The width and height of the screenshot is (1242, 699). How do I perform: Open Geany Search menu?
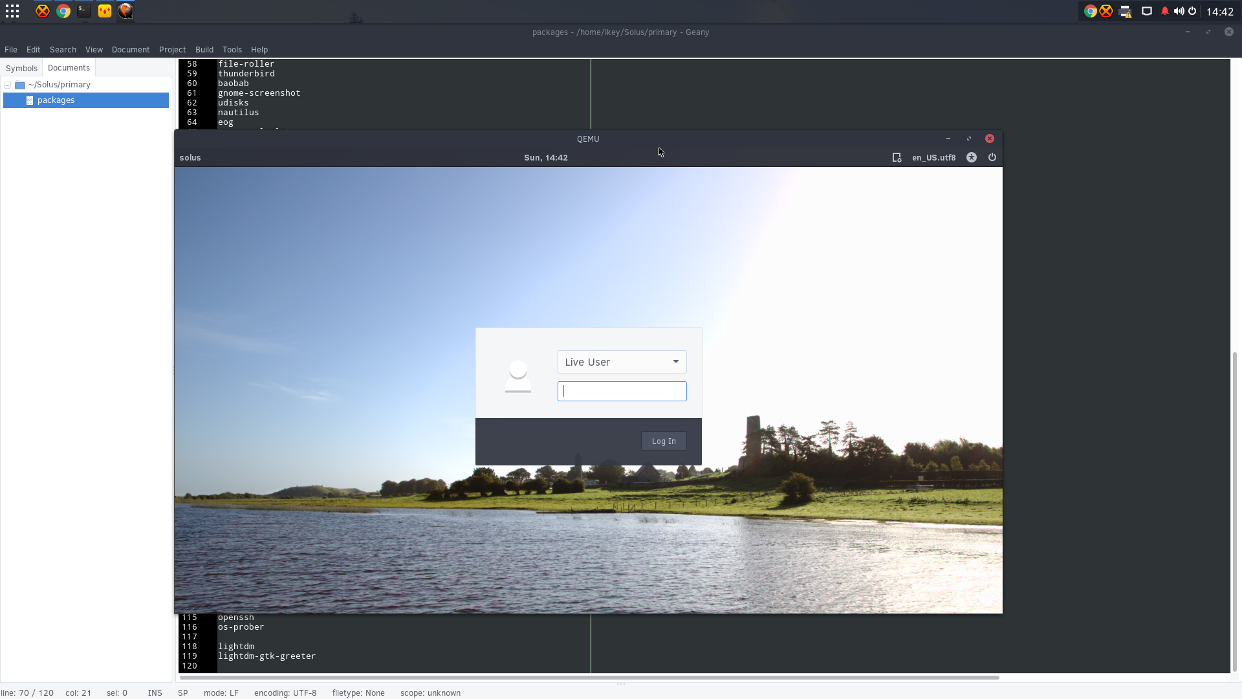pyautogui.click(x=63, y=50)
